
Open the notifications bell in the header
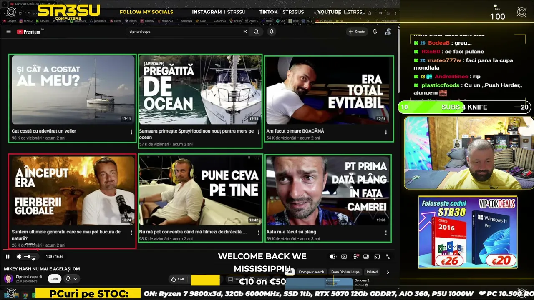click(375, 32)
